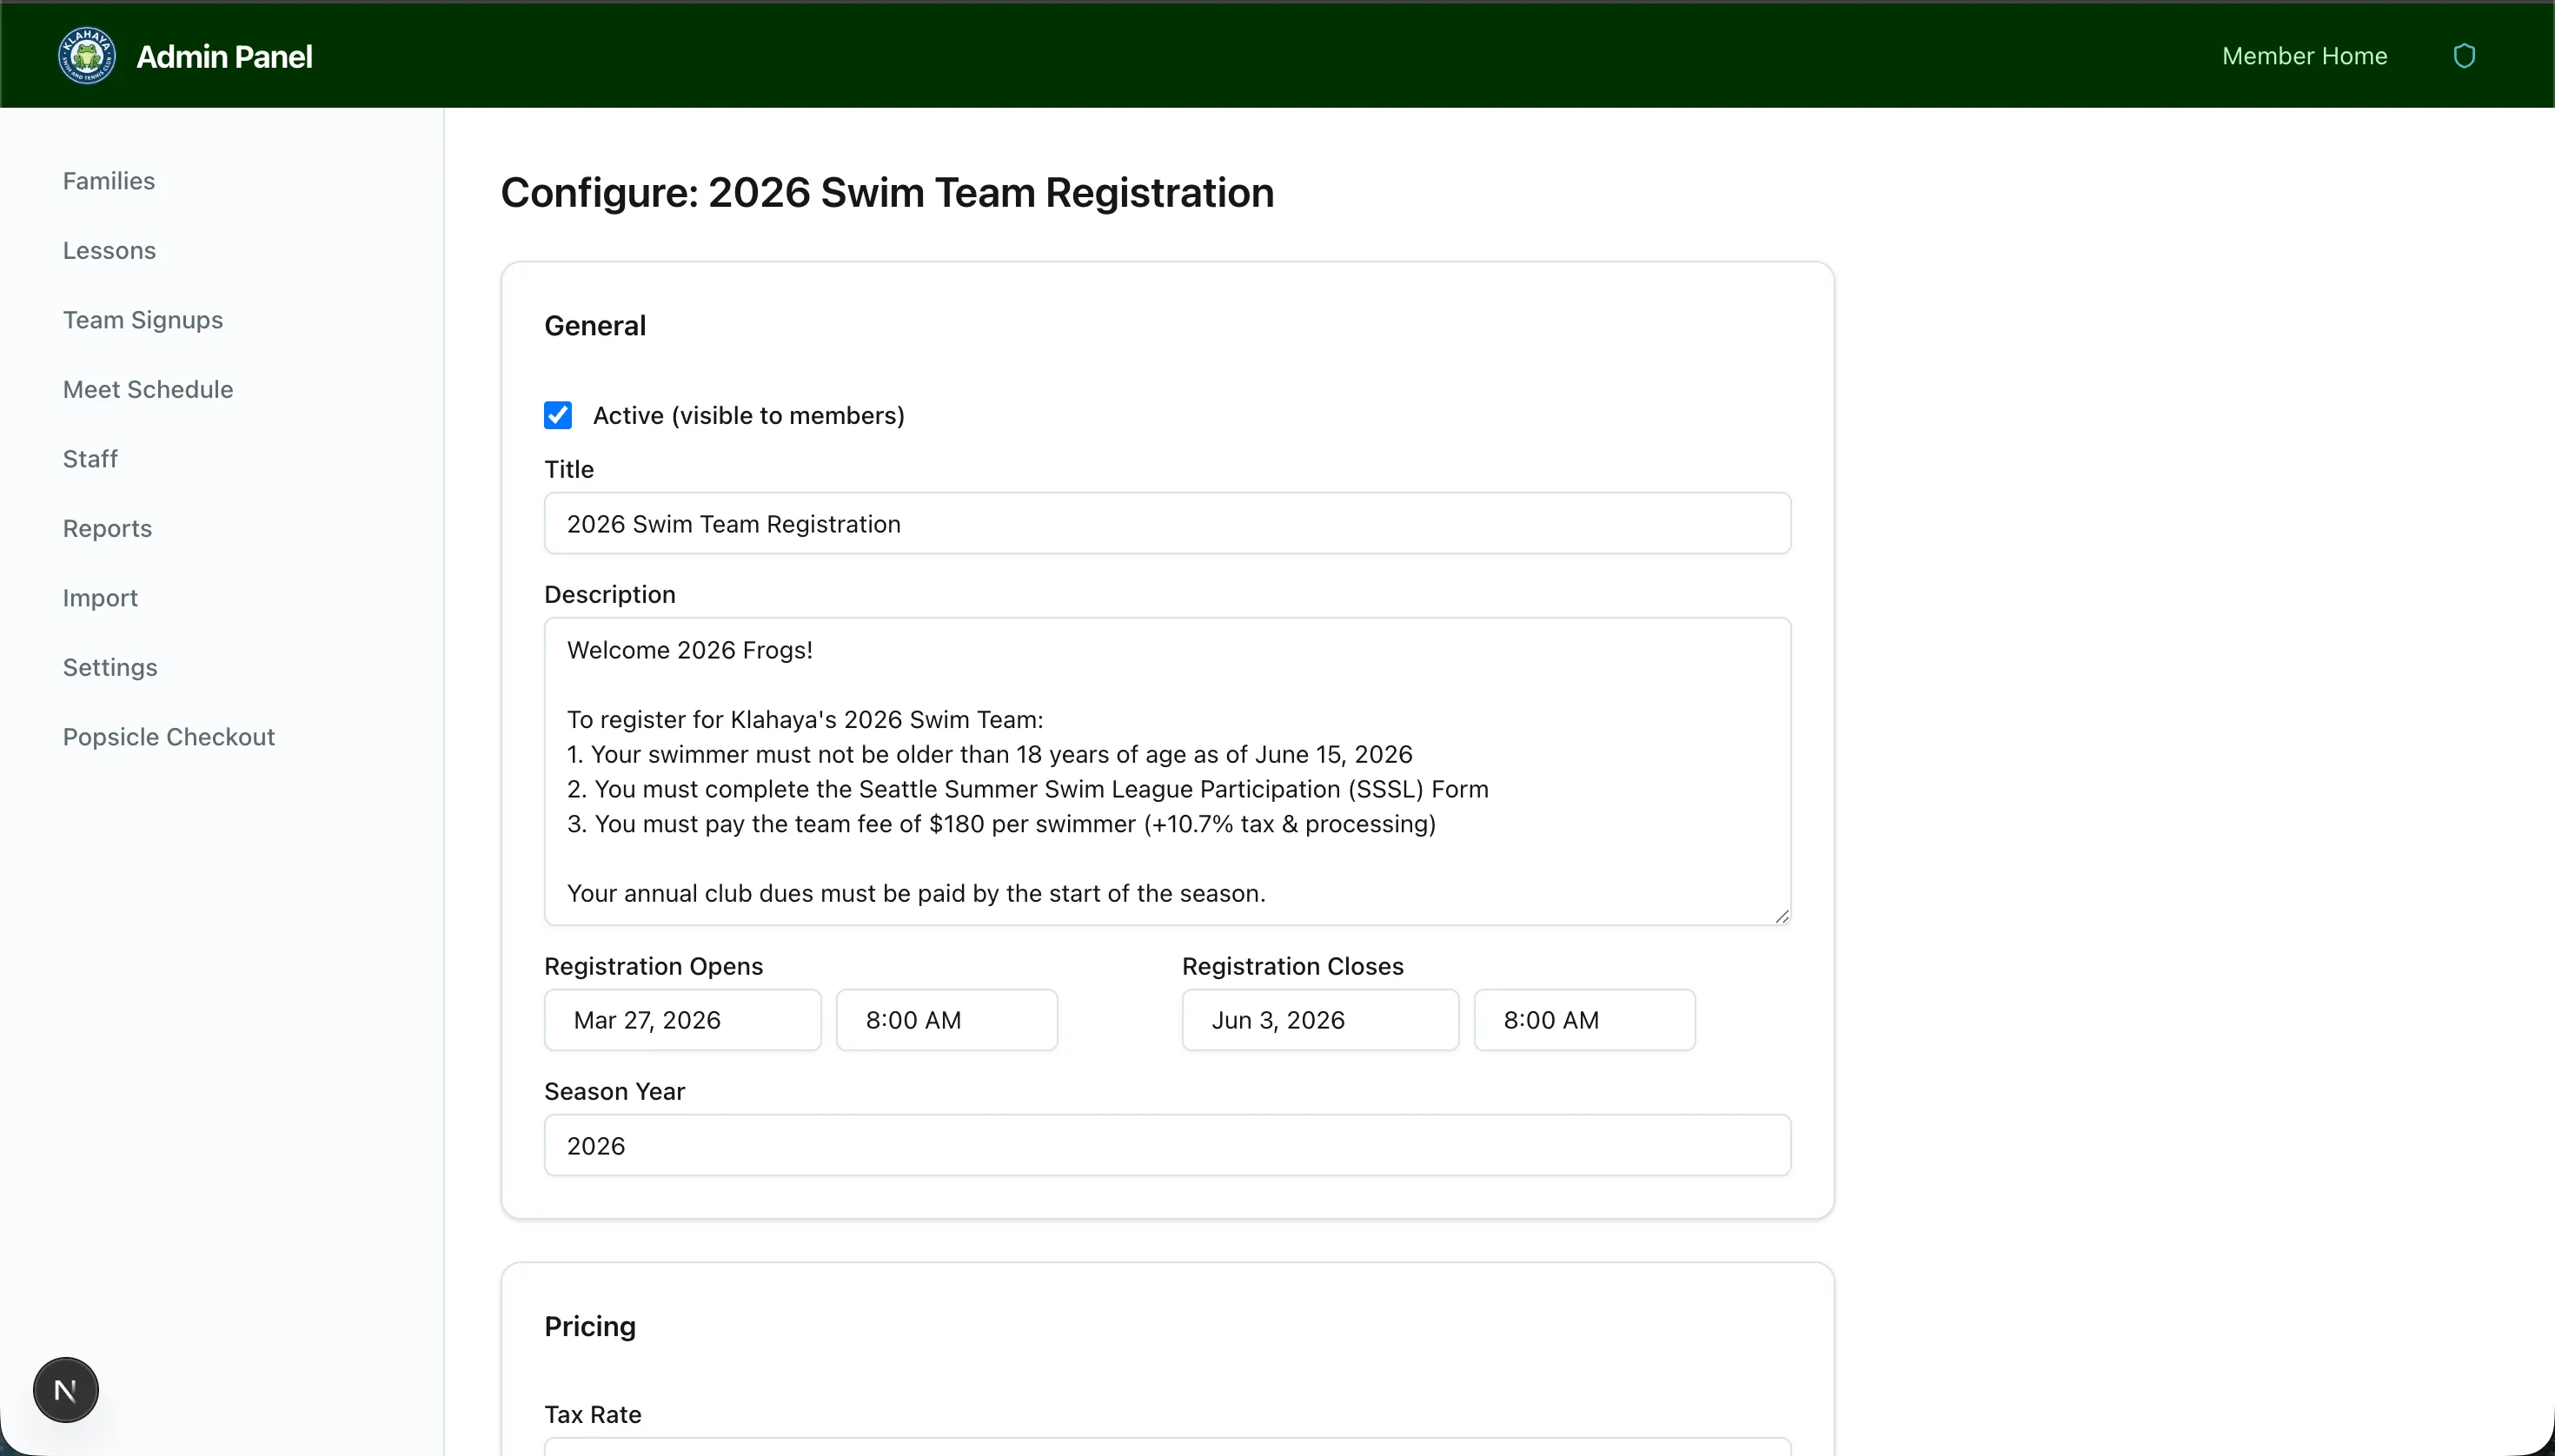Open the Registration Closes time selector
The height and width of the screenshot is (1456, 2555).
pos(1583,1019)
